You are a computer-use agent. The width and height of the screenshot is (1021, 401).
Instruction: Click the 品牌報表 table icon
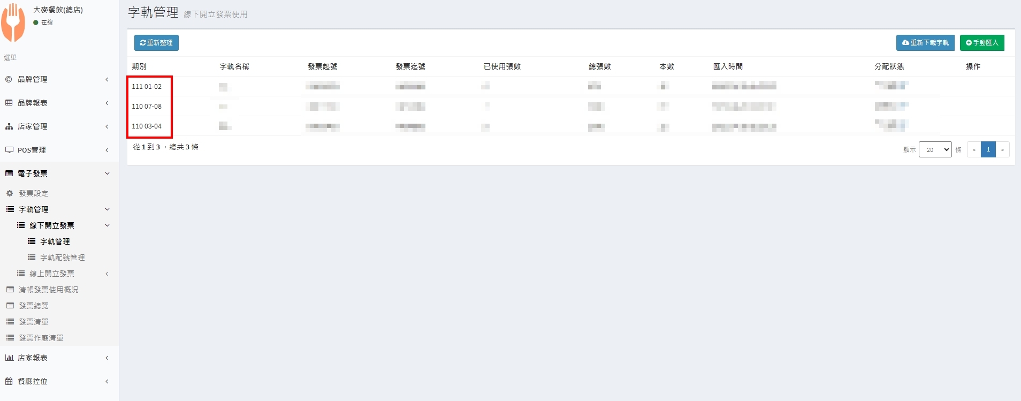tap(9, 103)
